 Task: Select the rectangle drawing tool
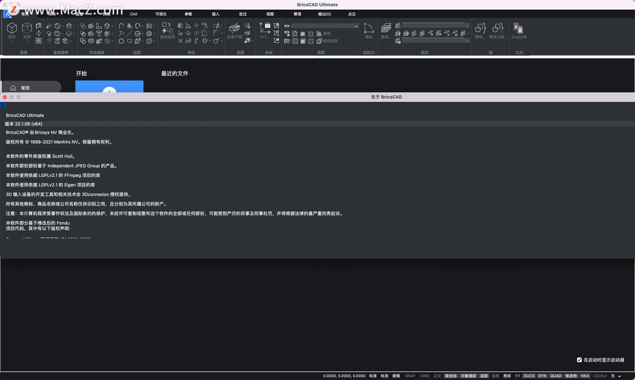(x=129, y=41)
